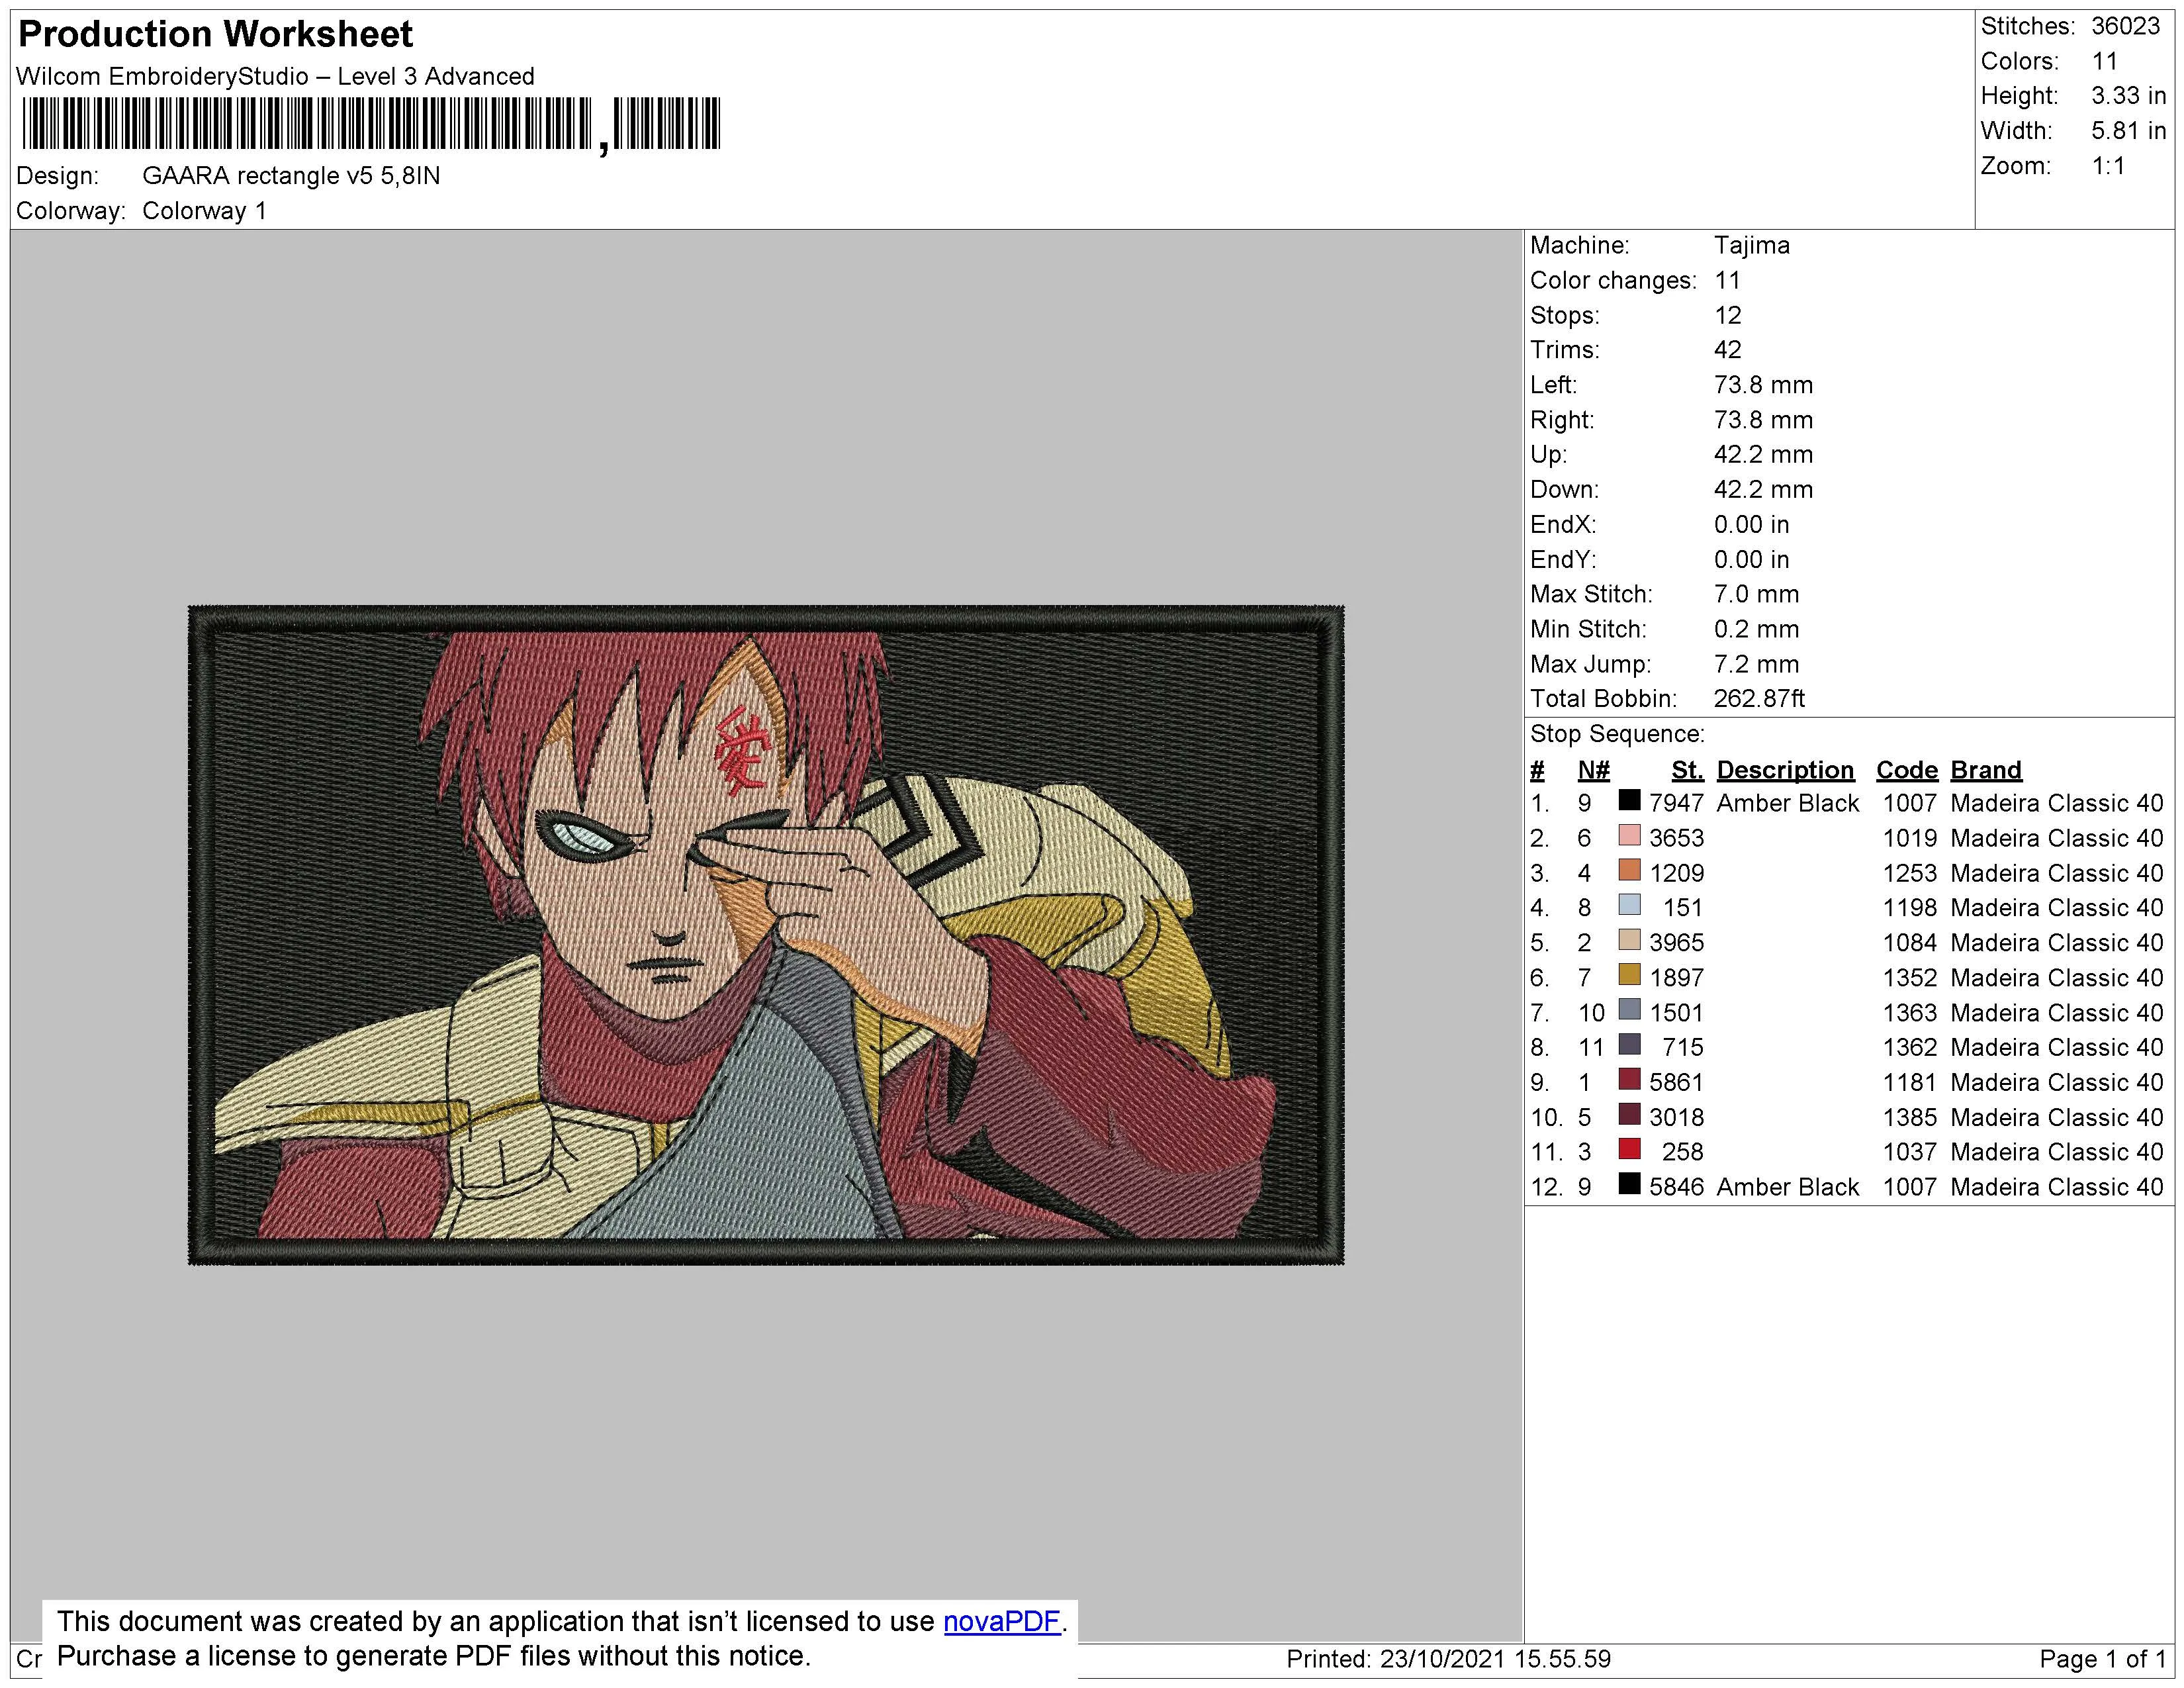Click the 'Up:' label

pos(1548,455)
